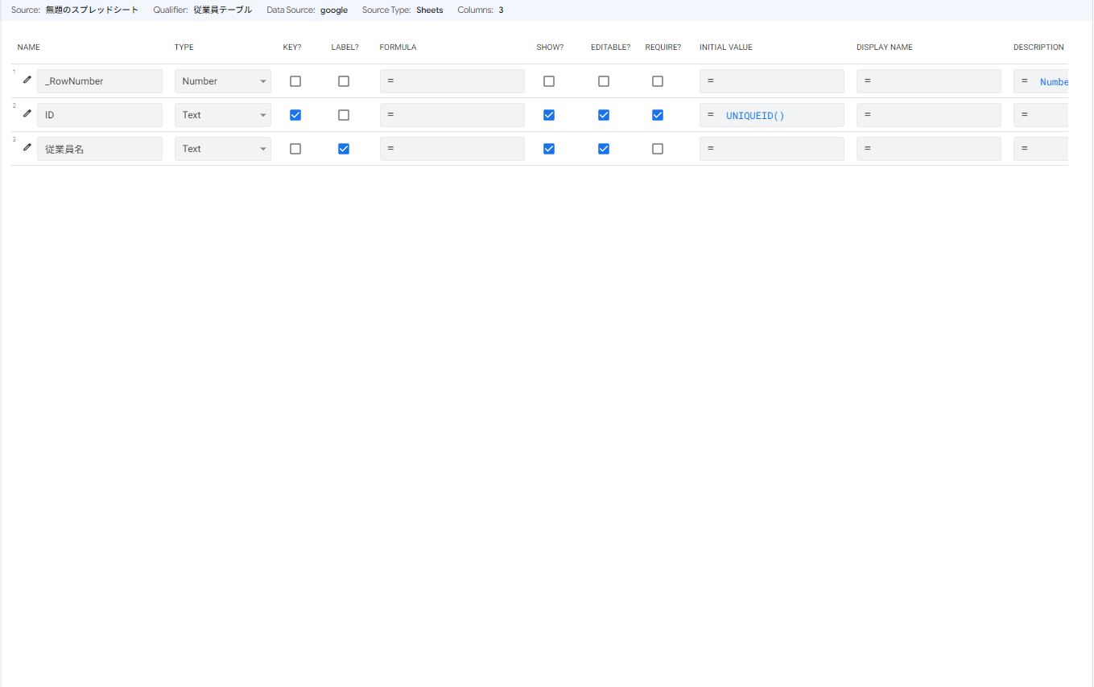This screenshot has height=687, width=1094.
Task: Click the FORMULA field for ID row
Action: (452, 115)
